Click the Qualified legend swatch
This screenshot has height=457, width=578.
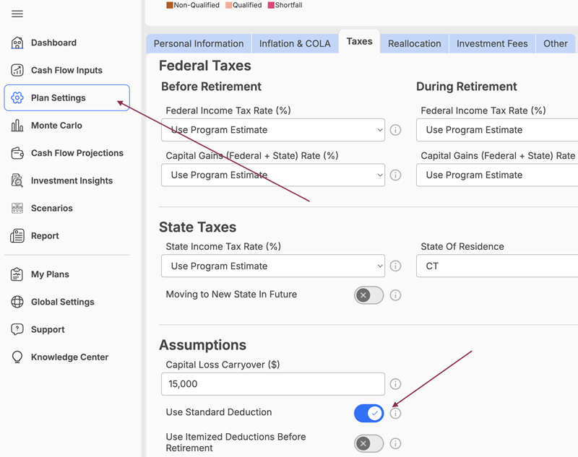point(228,4)
